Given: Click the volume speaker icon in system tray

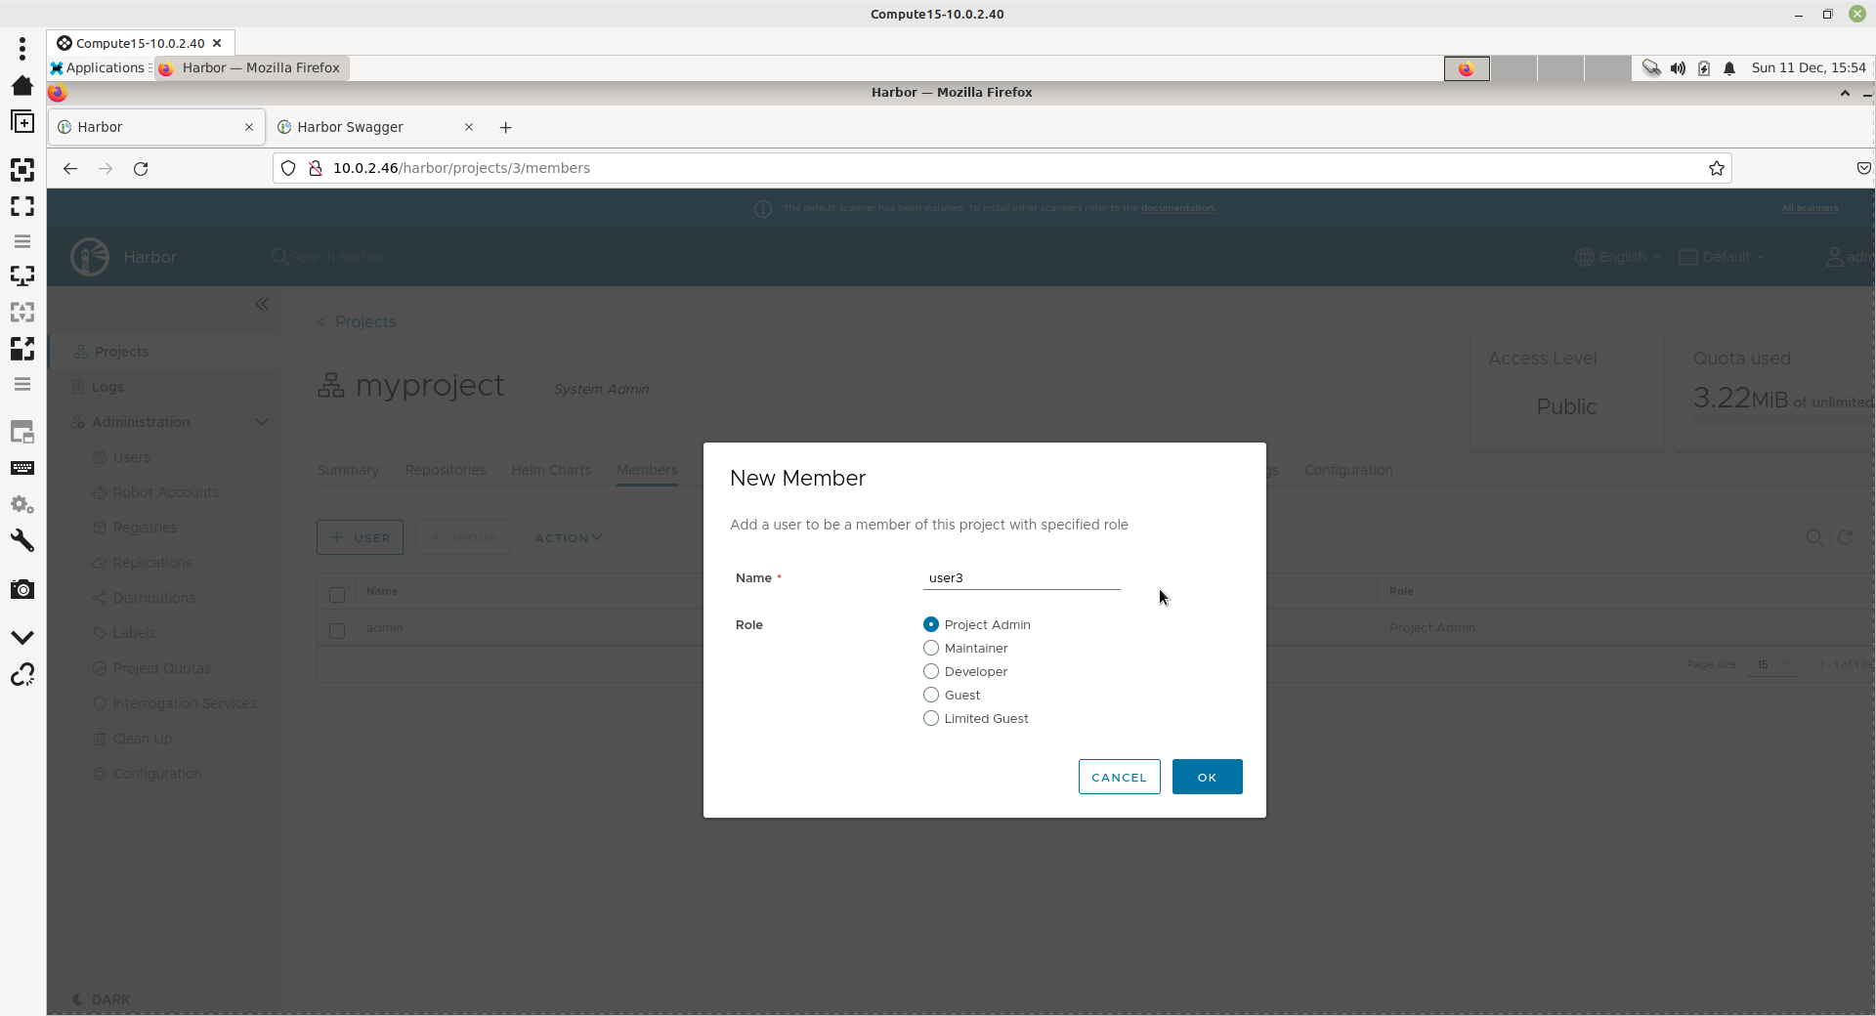Looking at the screenshot, I should 1678,68.
